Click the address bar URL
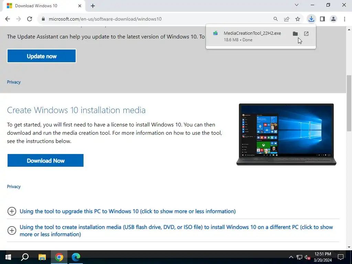 click(x=105, y=19)
